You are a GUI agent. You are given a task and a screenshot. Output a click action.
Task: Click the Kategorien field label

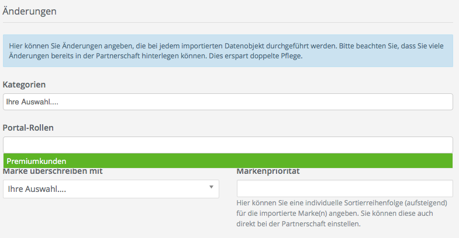[24, 85]
